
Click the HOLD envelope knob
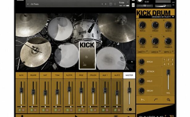141,81
